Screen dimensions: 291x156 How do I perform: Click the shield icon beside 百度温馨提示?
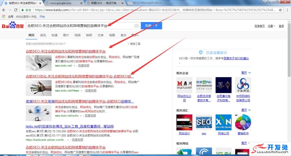201,53
